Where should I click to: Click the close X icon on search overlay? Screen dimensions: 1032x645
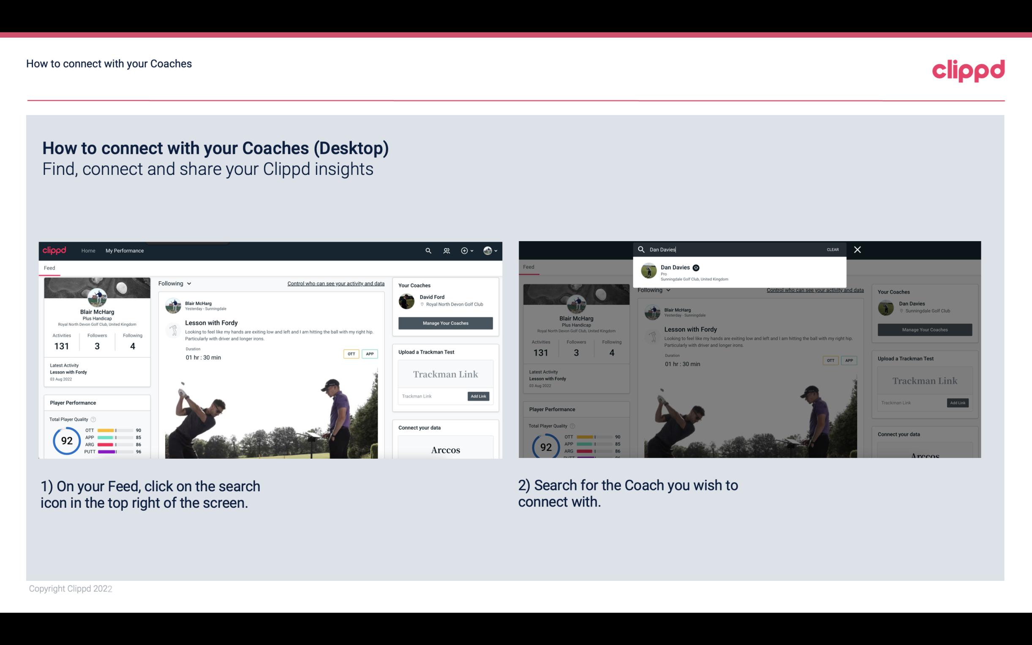[858, 250]
